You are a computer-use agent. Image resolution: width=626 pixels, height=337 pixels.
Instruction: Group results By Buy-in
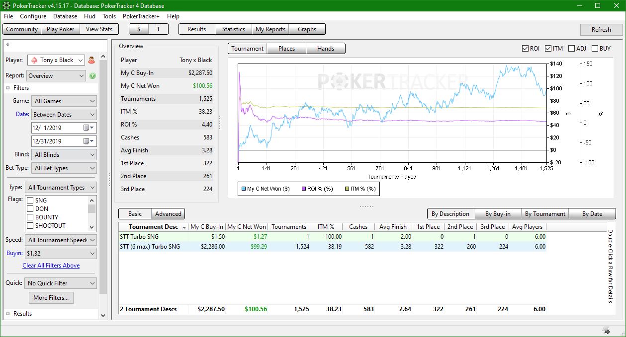[x=498, y=214]
